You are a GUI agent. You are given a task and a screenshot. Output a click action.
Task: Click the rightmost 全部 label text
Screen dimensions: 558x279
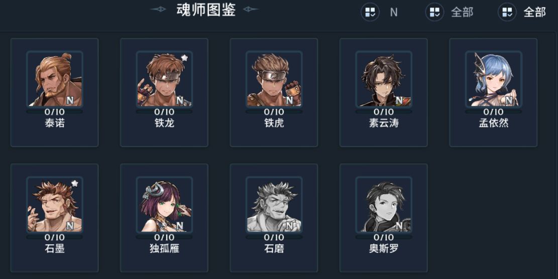pyautogui.click(x=534, y=13)
